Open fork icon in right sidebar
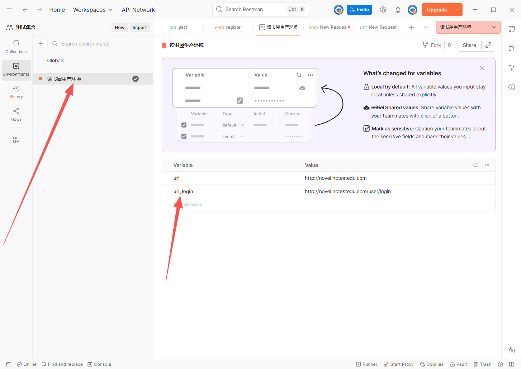The image size is (521, 369). coord(512,68)
